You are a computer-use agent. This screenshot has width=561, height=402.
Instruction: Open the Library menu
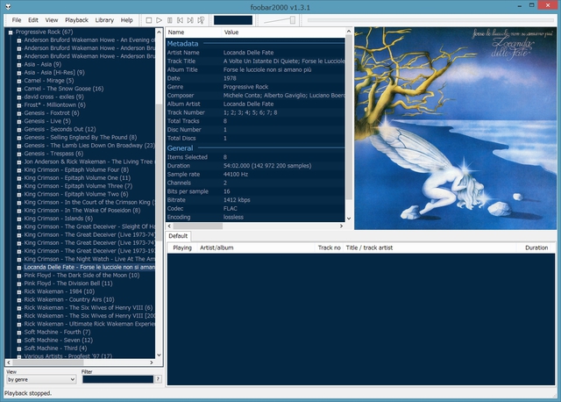point(104,19)
